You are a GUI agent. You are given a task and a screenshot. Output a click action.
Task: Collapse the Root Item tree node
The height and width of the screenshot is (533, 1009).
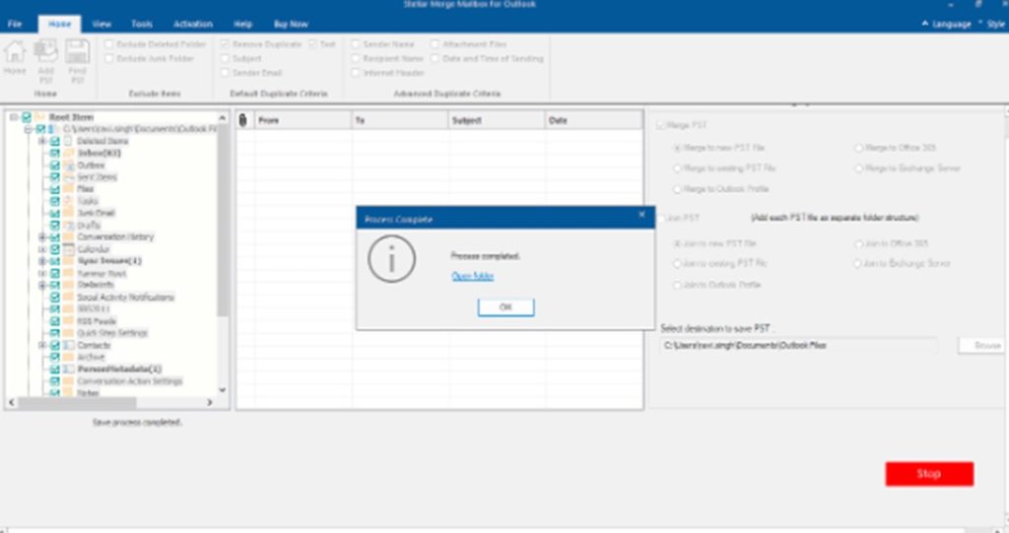pos(14,117)
